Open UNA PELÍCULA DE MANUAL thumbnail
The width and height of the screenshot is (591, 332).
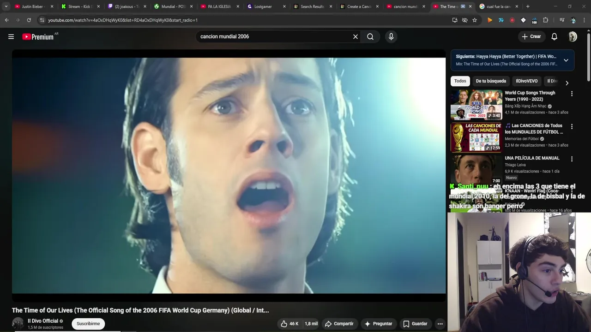tap(476, 170)
